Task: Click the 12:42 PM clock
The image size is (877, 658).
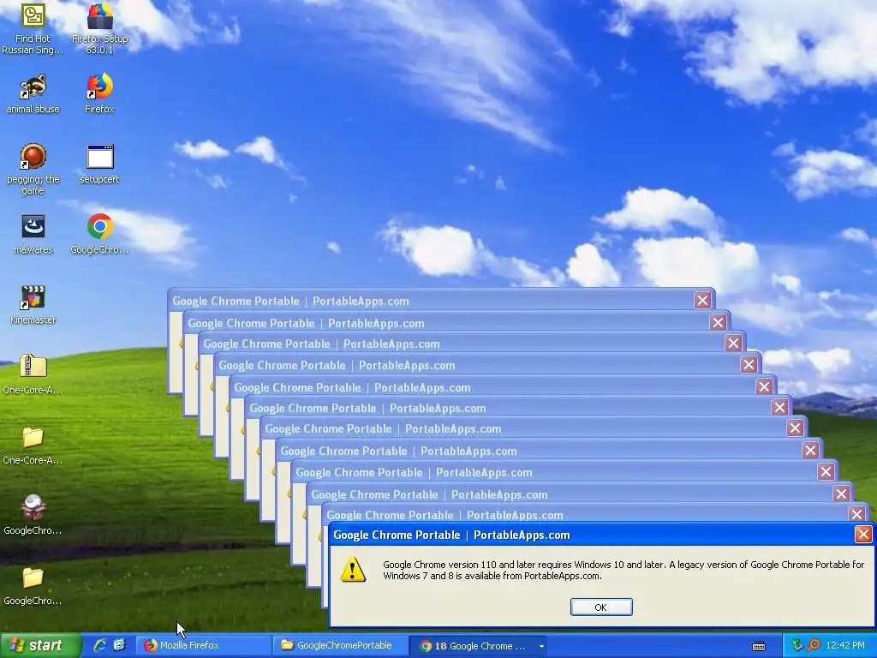Action: (845, 646)
